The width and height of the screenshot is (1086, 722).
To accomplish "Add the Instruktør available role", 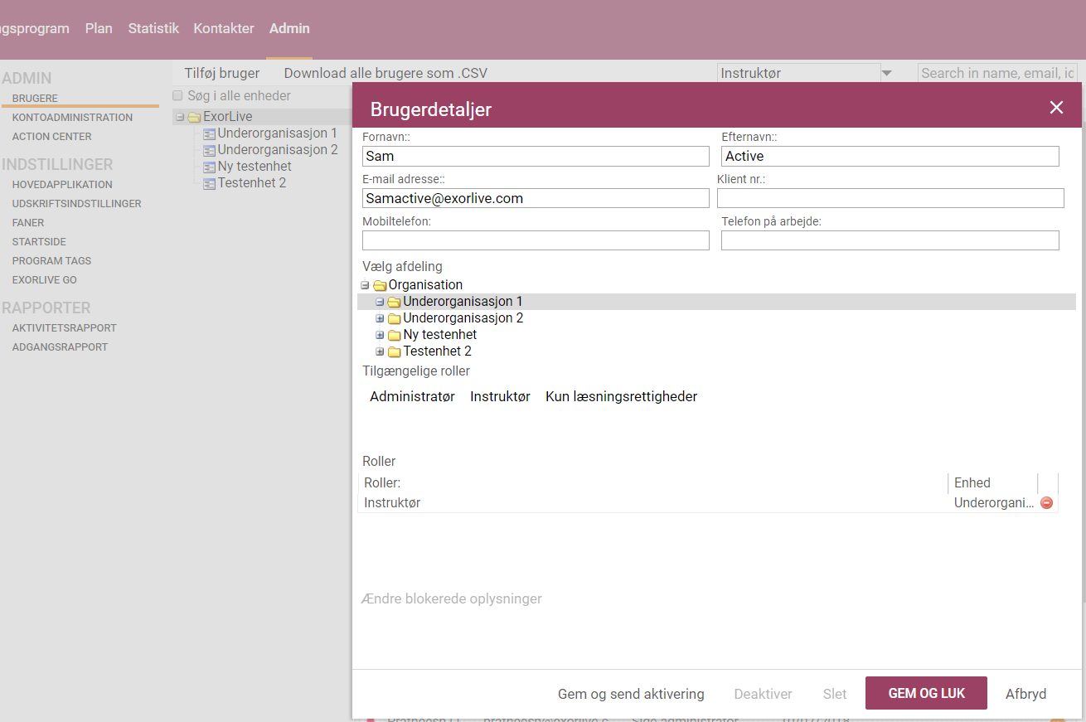I will pyautogui.click(x=500, y=396).
